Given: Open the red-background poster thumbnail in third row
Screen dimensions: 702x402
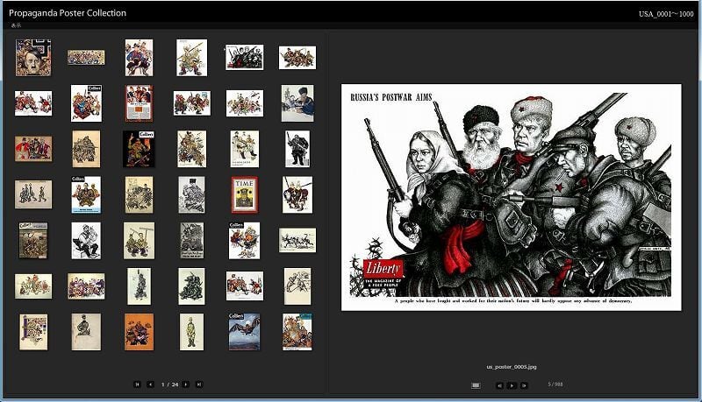Looking at the screenshot, I should (x=33, y=149).
